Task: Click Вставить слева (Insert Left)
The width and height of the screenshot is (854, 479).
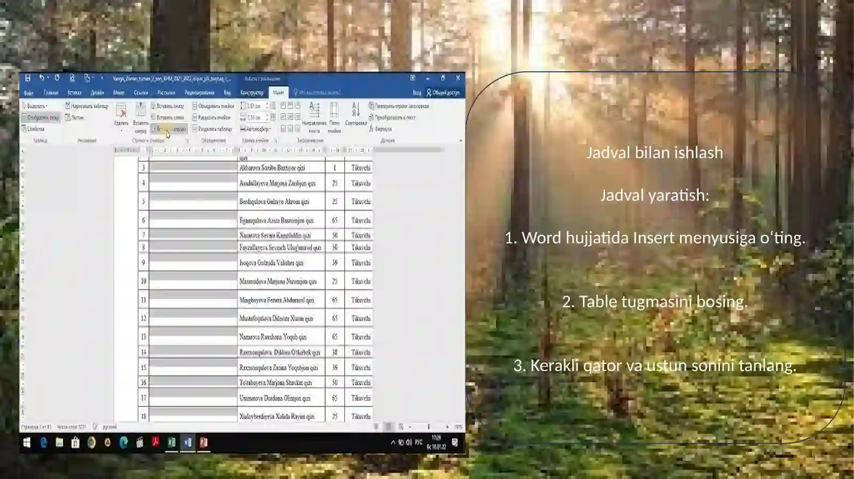Action: (x=167, y=117)
